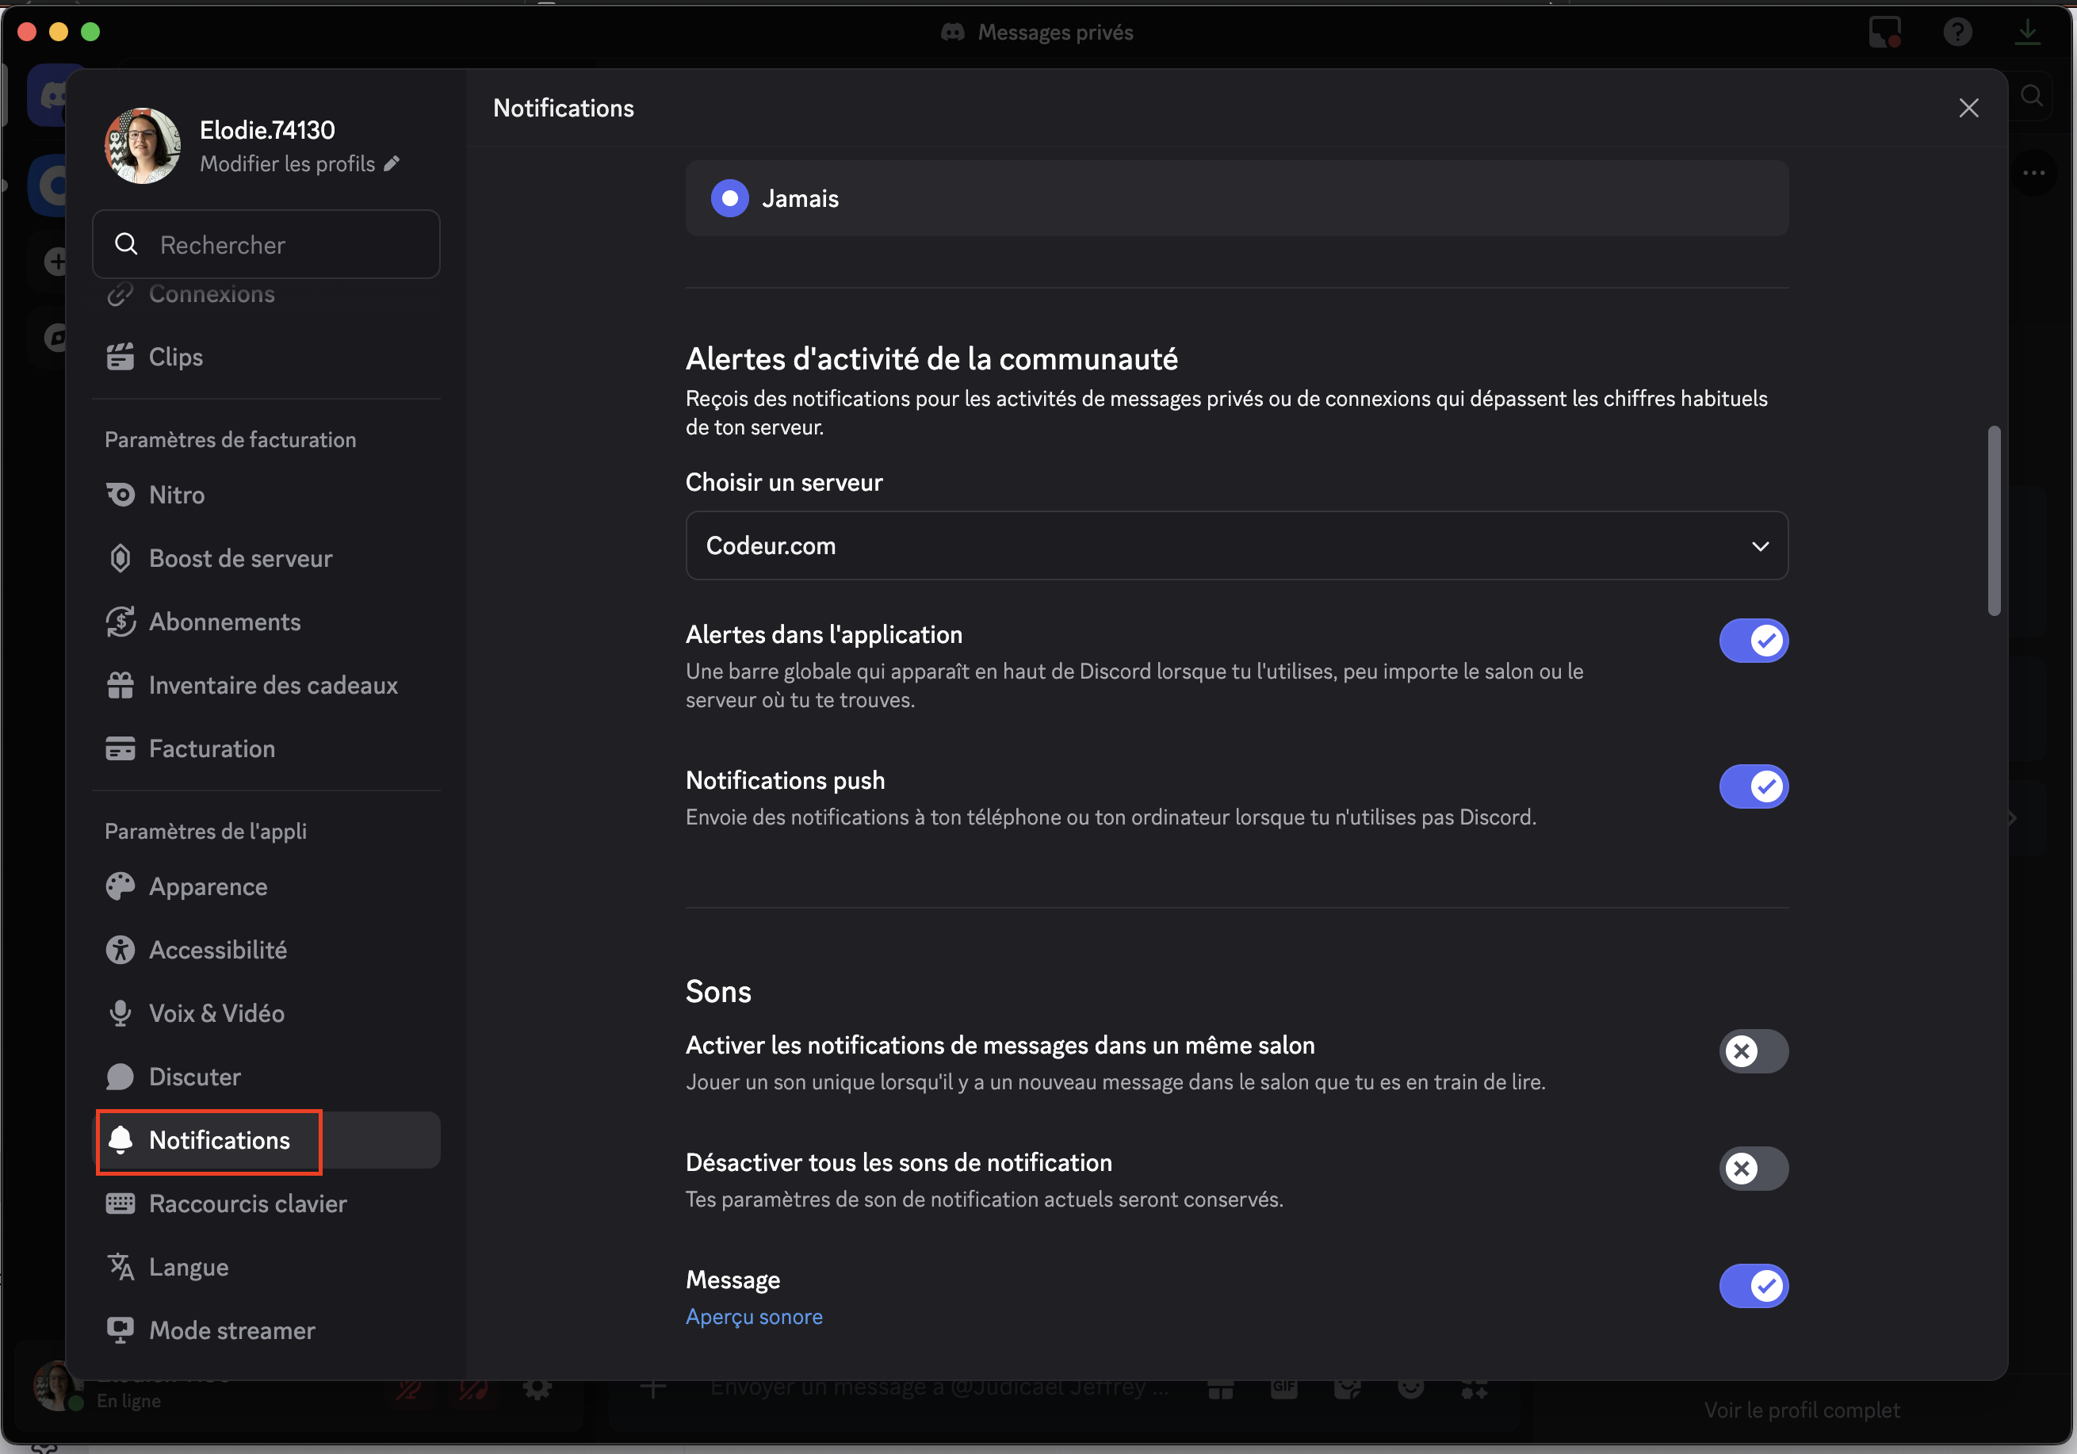
Task: Click the pencil icon next to Modifier les profils
Action: tap(392, 164)
